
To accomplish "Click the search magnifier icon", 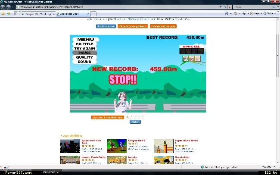I will (274, 7).
